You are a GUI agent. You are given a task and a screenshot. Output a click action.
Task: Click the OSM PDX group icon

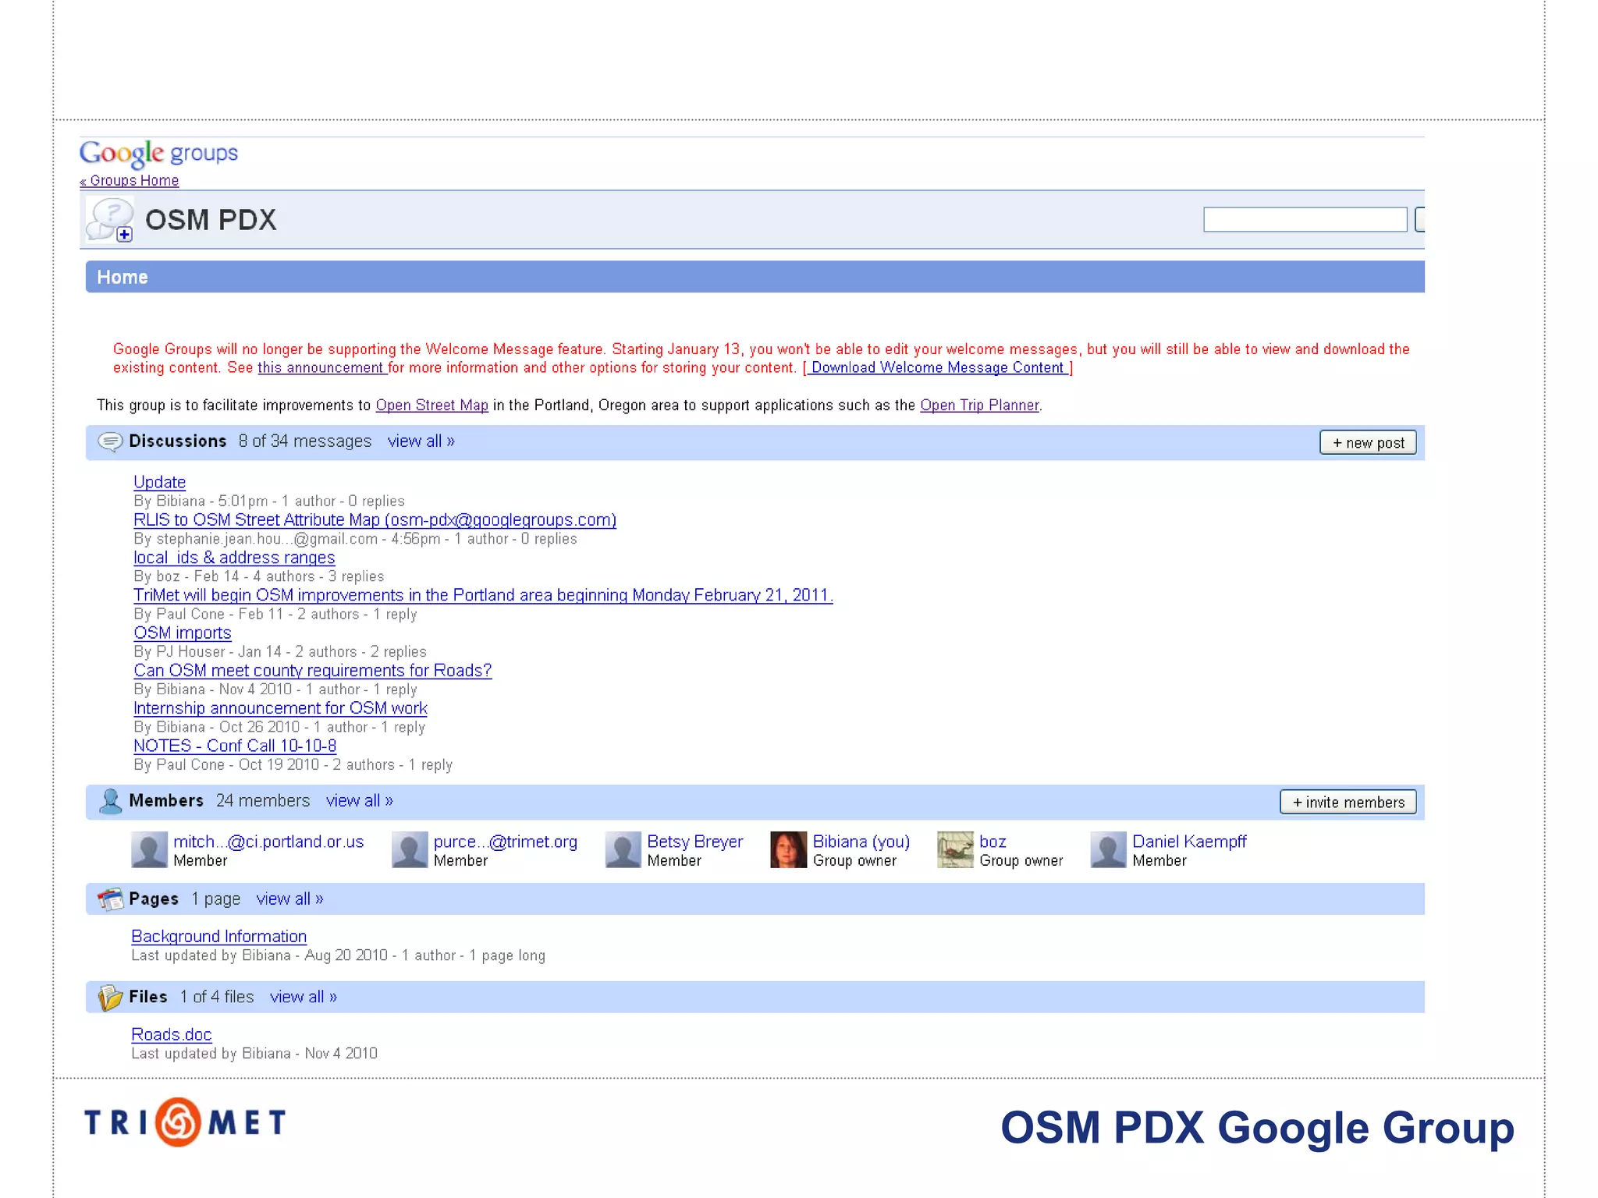110,220
